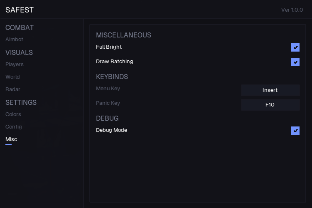Go to the Colors settings page
The height and width of the screenshot is (208, 312).
click(x=13, y=114)
